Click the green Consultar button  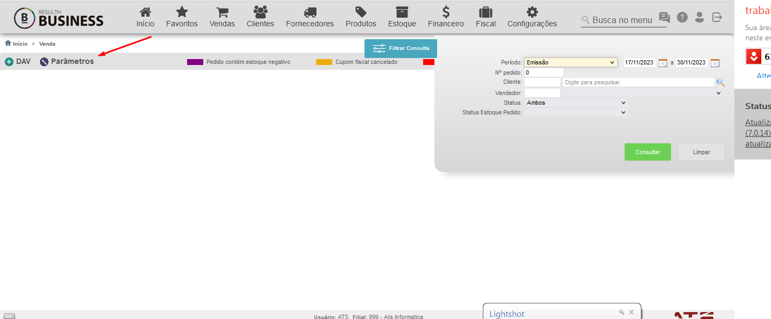(x=647, y=152)
